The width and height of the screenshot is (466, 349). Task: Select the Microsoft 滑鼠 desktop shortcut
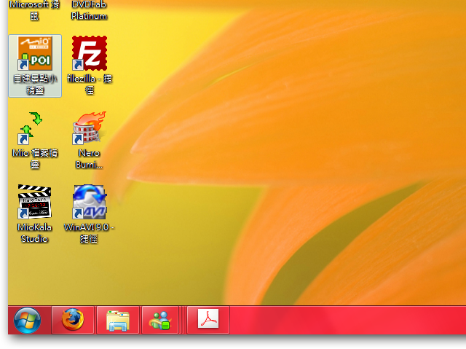coord(34,10)
